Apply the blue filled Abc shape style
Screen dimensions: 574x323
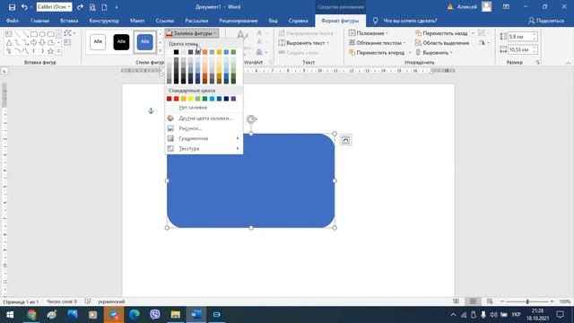(x=145, y=42)
